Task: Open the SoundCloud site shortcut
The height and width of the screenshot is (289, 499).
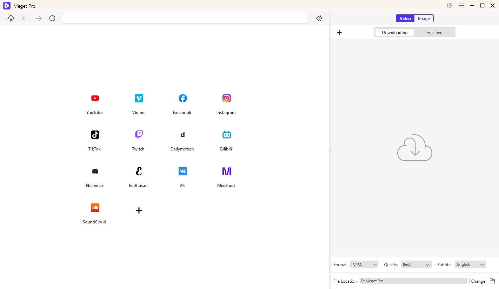Action: click(x=95, y=208)
